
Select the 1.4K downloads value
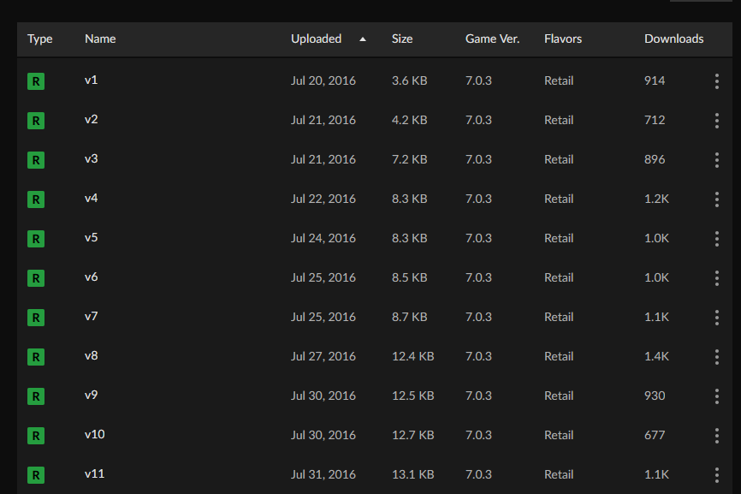(656, 356)
